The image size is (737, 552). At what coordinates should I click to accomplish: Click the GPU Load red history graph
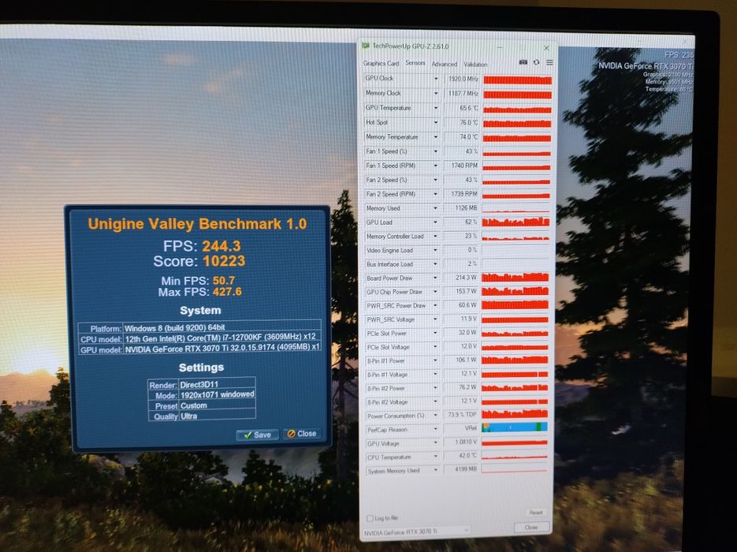tap(516, 222)
